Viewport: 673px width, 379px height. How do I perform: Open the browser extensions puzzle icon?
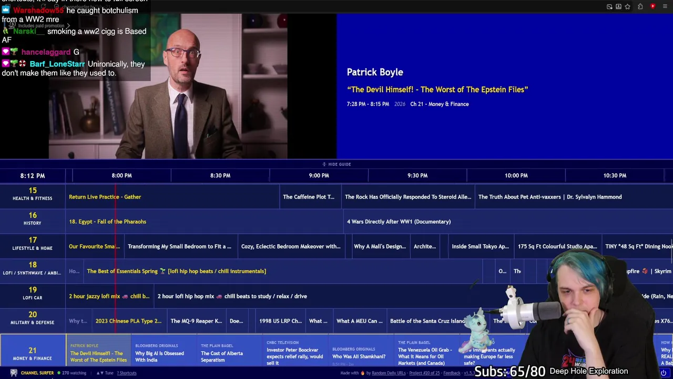pyautogui.click(x=640, y=6)
